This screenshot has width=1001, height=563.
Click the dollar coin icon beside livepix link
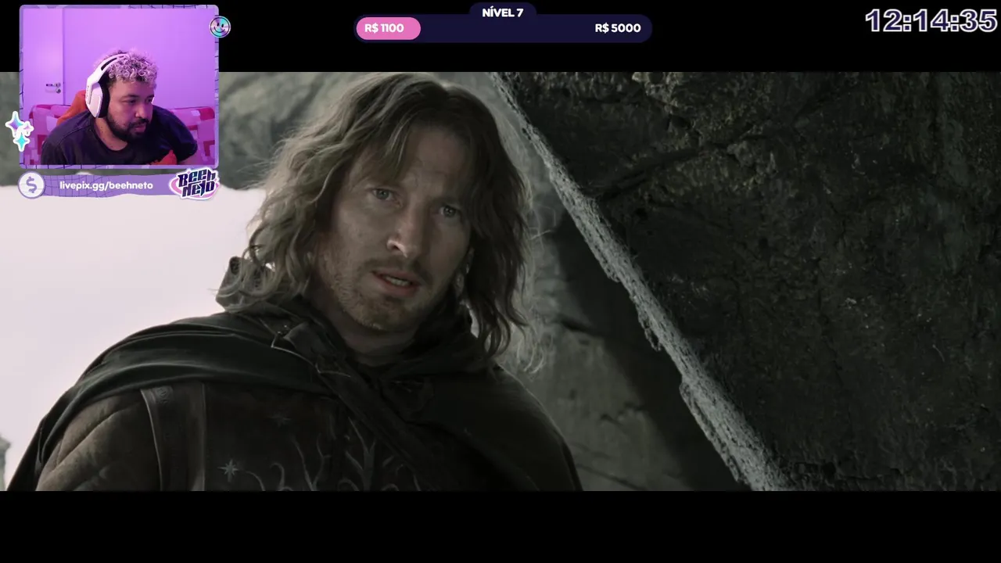(31, 185)
